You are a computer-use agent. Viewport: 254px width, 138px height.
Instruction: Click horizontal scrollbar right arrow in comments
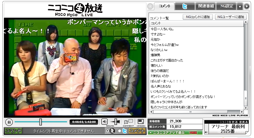(242, 112)
